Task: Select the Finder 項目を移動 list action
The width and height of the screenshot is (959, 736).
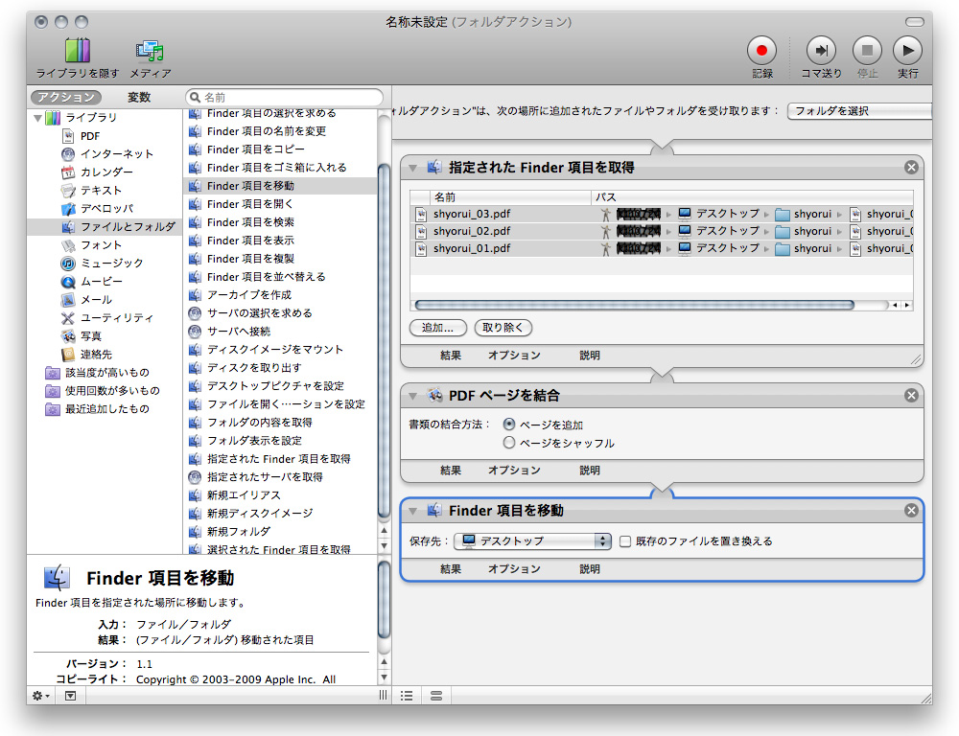Action: tap(280, 186)
